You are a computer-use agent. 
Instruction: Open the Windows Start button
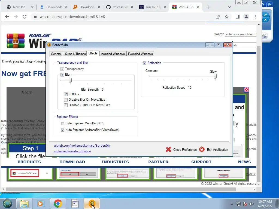7,204
